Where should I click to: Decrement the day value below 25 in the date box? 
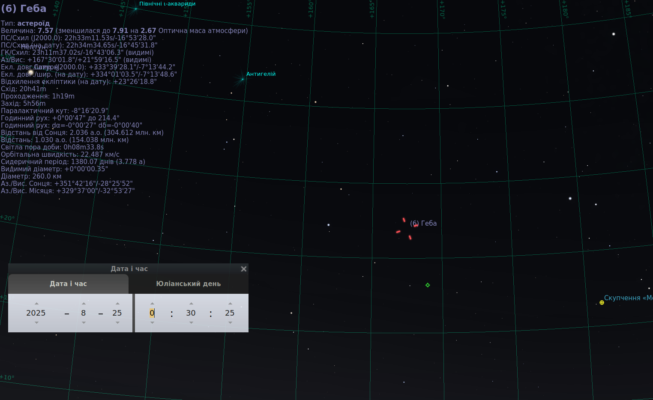[x=117, y=322]
